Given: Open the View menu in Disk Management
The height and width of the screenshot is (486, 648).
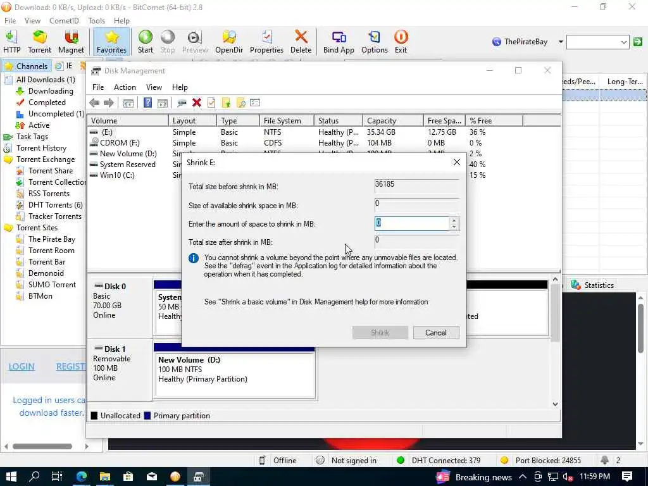Looking at the screenshot, I should tap(154, 87).
